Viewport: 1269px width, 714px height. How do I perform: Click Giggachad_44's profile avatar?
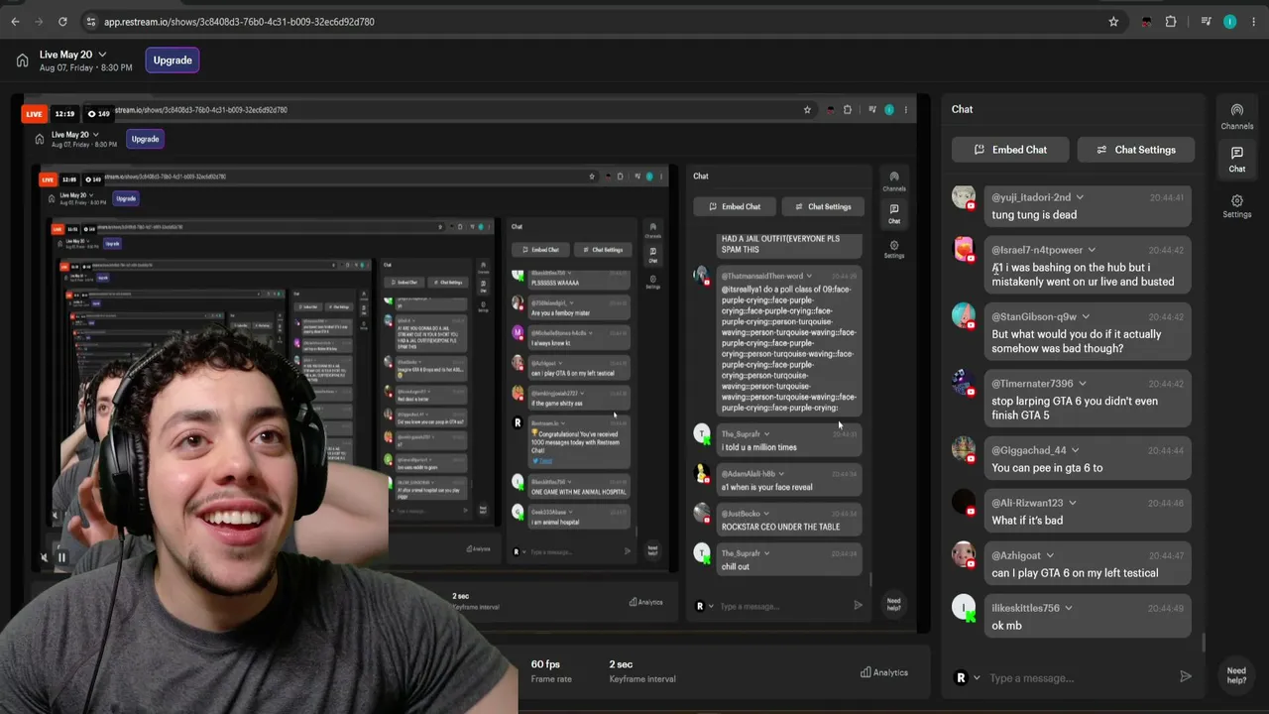(964, 449)
